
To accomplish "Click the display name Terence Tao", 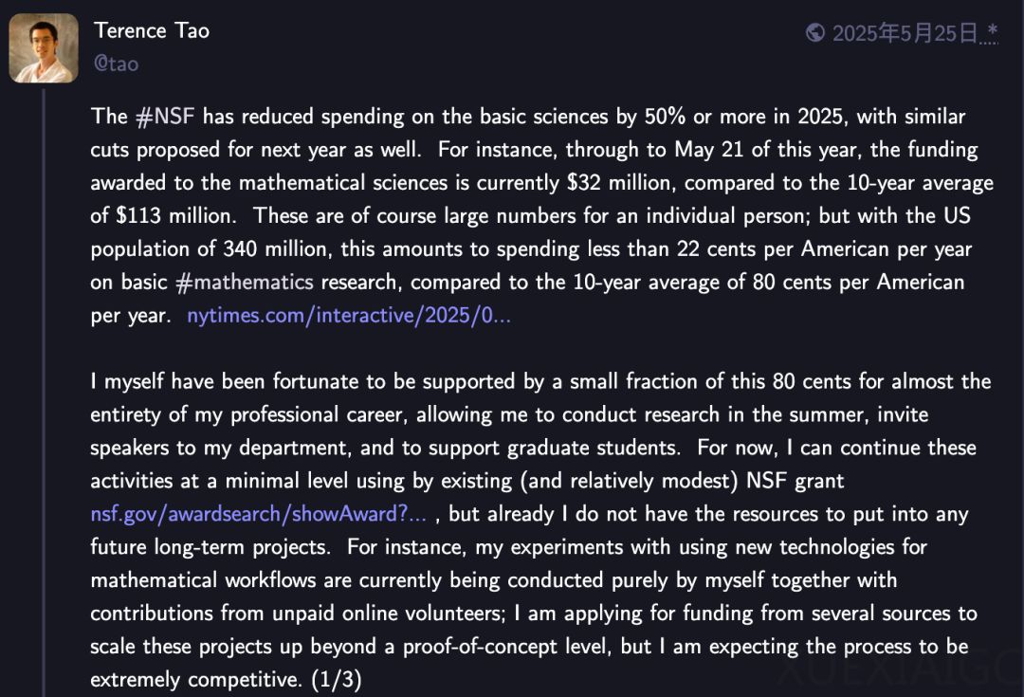I will pos(152,30).
